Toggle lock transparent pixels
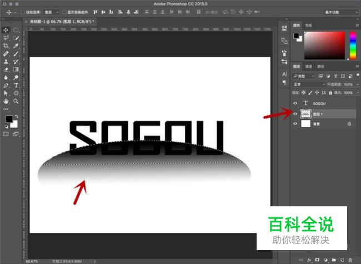 pyautogui.click(x=303, y=93)
